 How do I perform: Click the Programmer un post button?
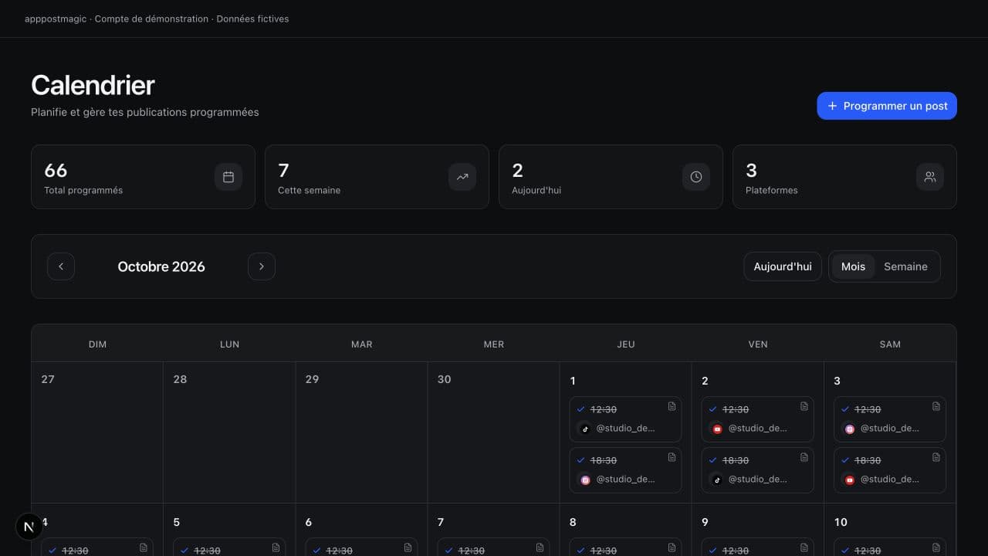click(887, 106)
